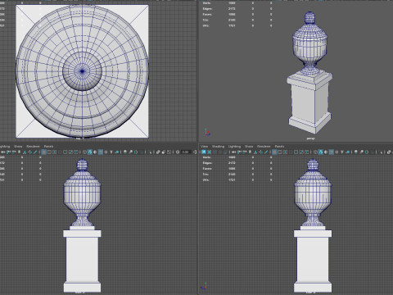Toggle the grid in the side panel toolbar
This screenshot has height=295, width=393.
(x=274, y=152)
